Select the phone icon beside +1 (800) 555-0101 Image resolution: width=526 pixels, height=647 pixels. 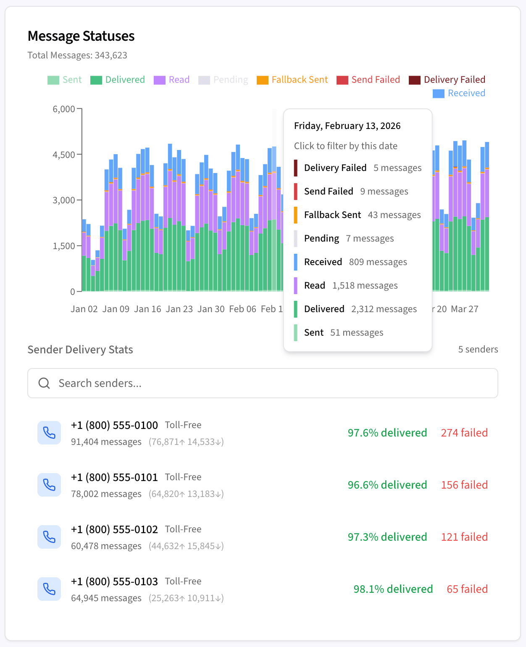tap(49, 485)
